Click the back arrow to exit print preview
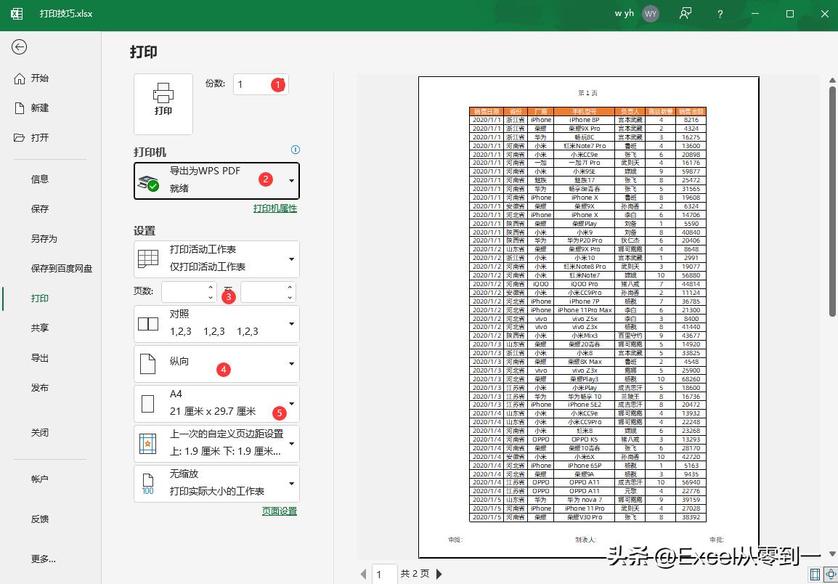The image size is (838, 584). pos(20,46)
